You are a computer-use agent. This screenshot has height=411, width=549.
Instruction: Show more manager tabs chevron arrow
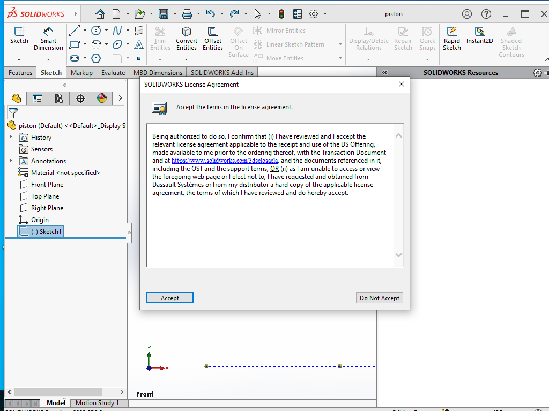(121, 98)
